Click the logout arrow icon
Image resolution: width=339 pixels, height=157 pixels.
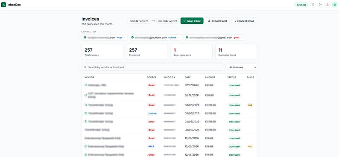point(320,5)
